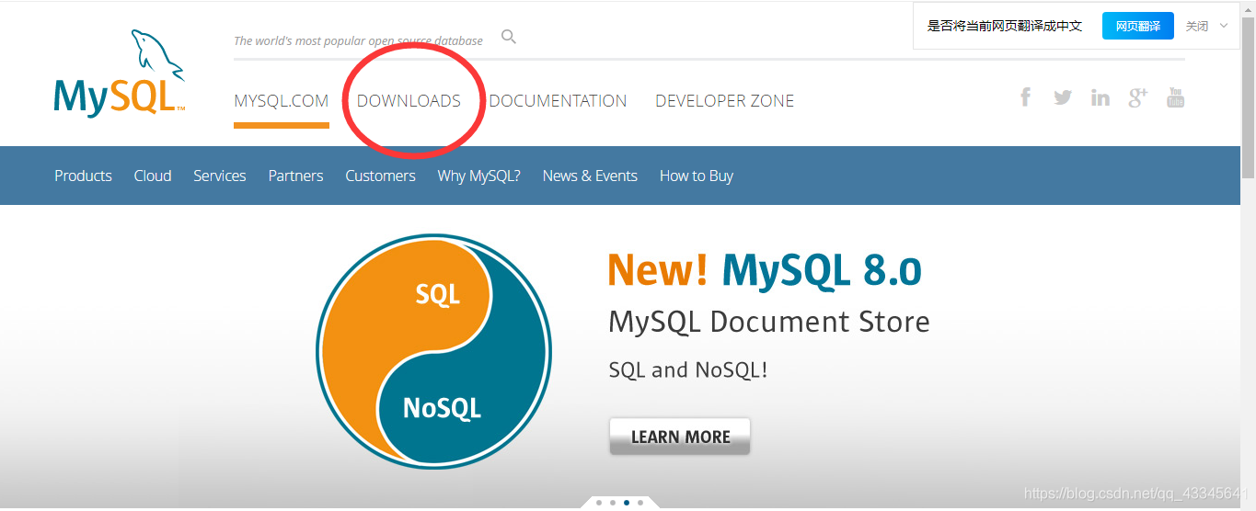1256x511 pixels.
Task: Select the fourth carousel dot
Action: pos(640,503)
